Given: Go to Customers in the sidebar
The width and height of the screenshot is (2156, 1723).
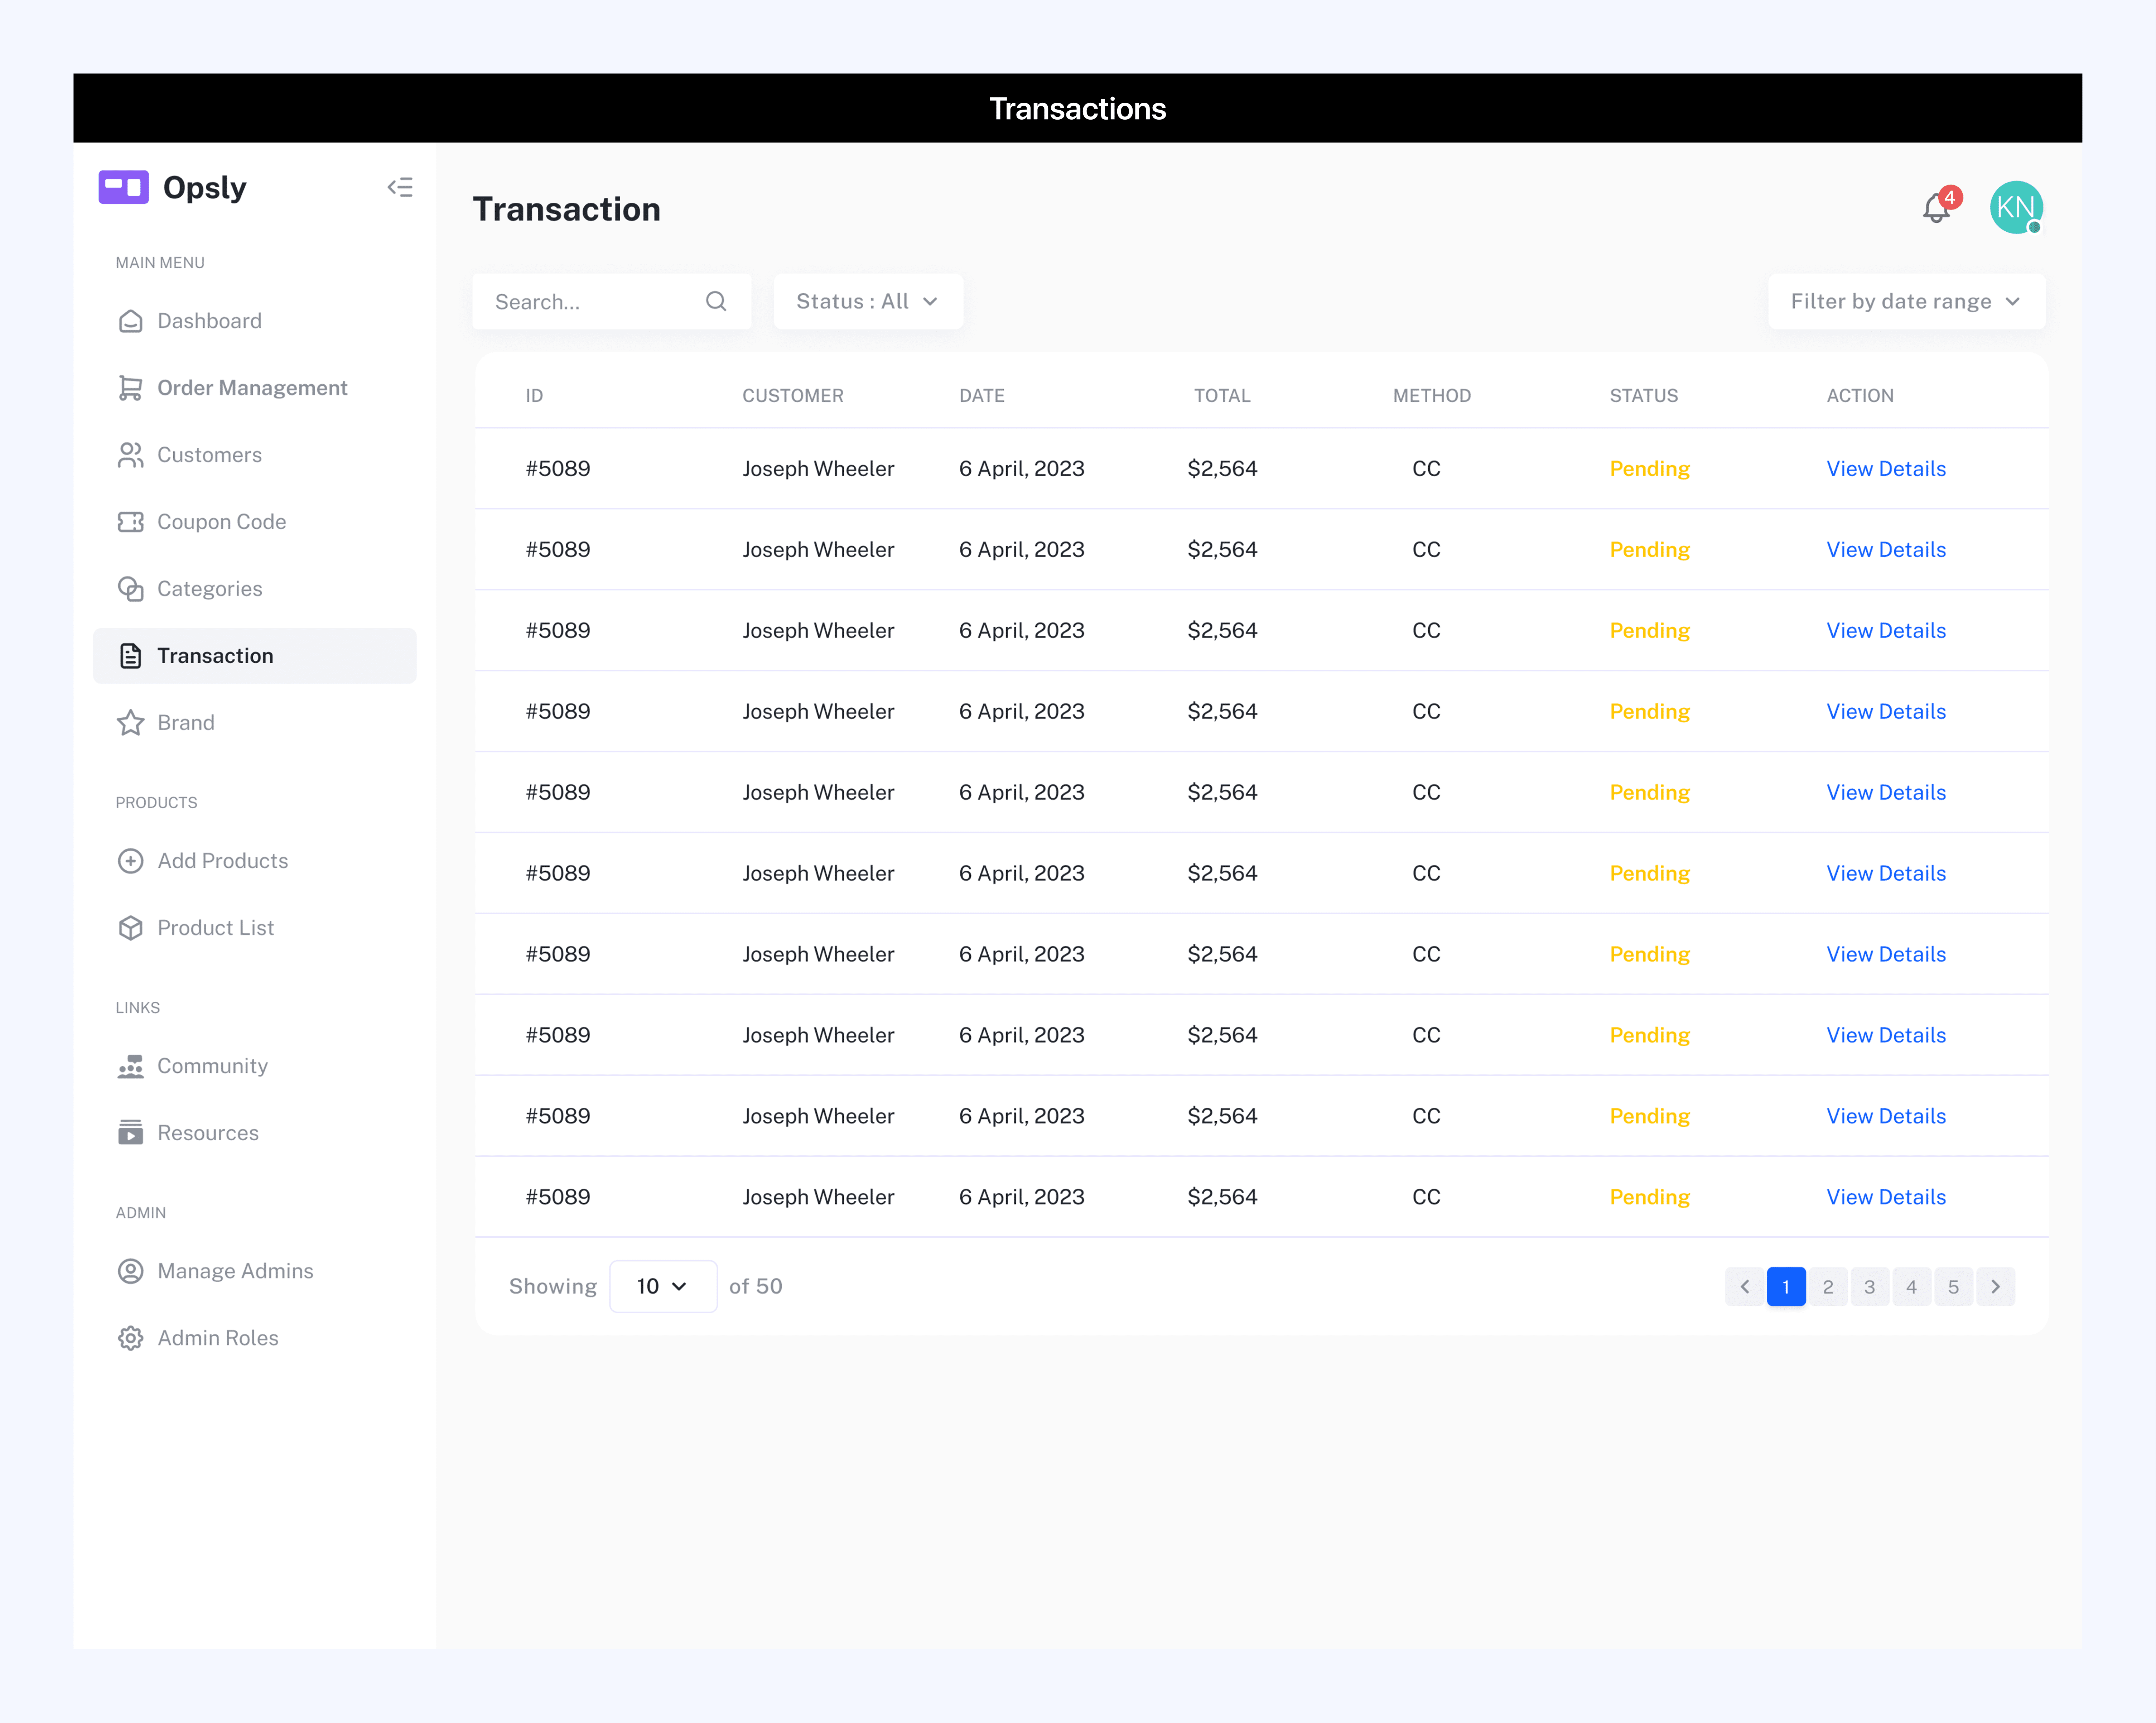Looking at the screenshot, I should pos(209,455).
